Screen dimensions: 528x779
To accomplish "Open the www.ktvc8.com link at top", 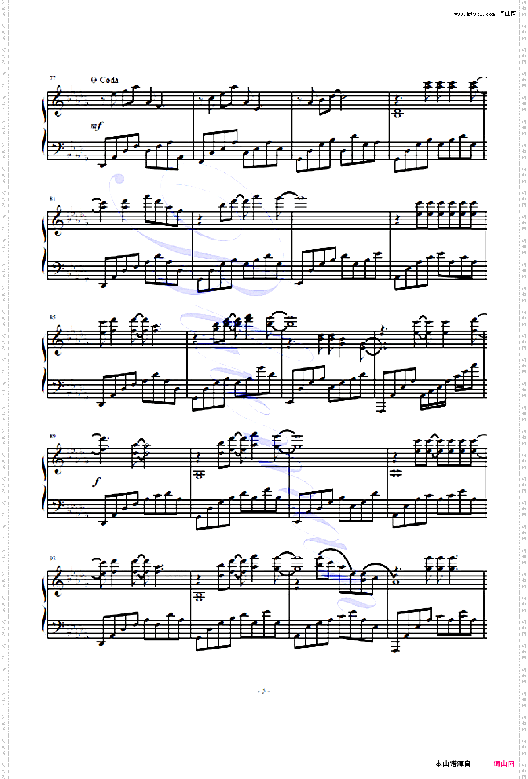I will [x=474, y=14].
